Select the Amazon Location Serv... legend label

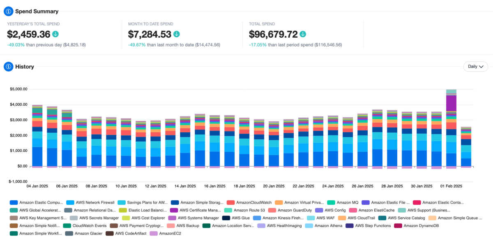[233, 226]
